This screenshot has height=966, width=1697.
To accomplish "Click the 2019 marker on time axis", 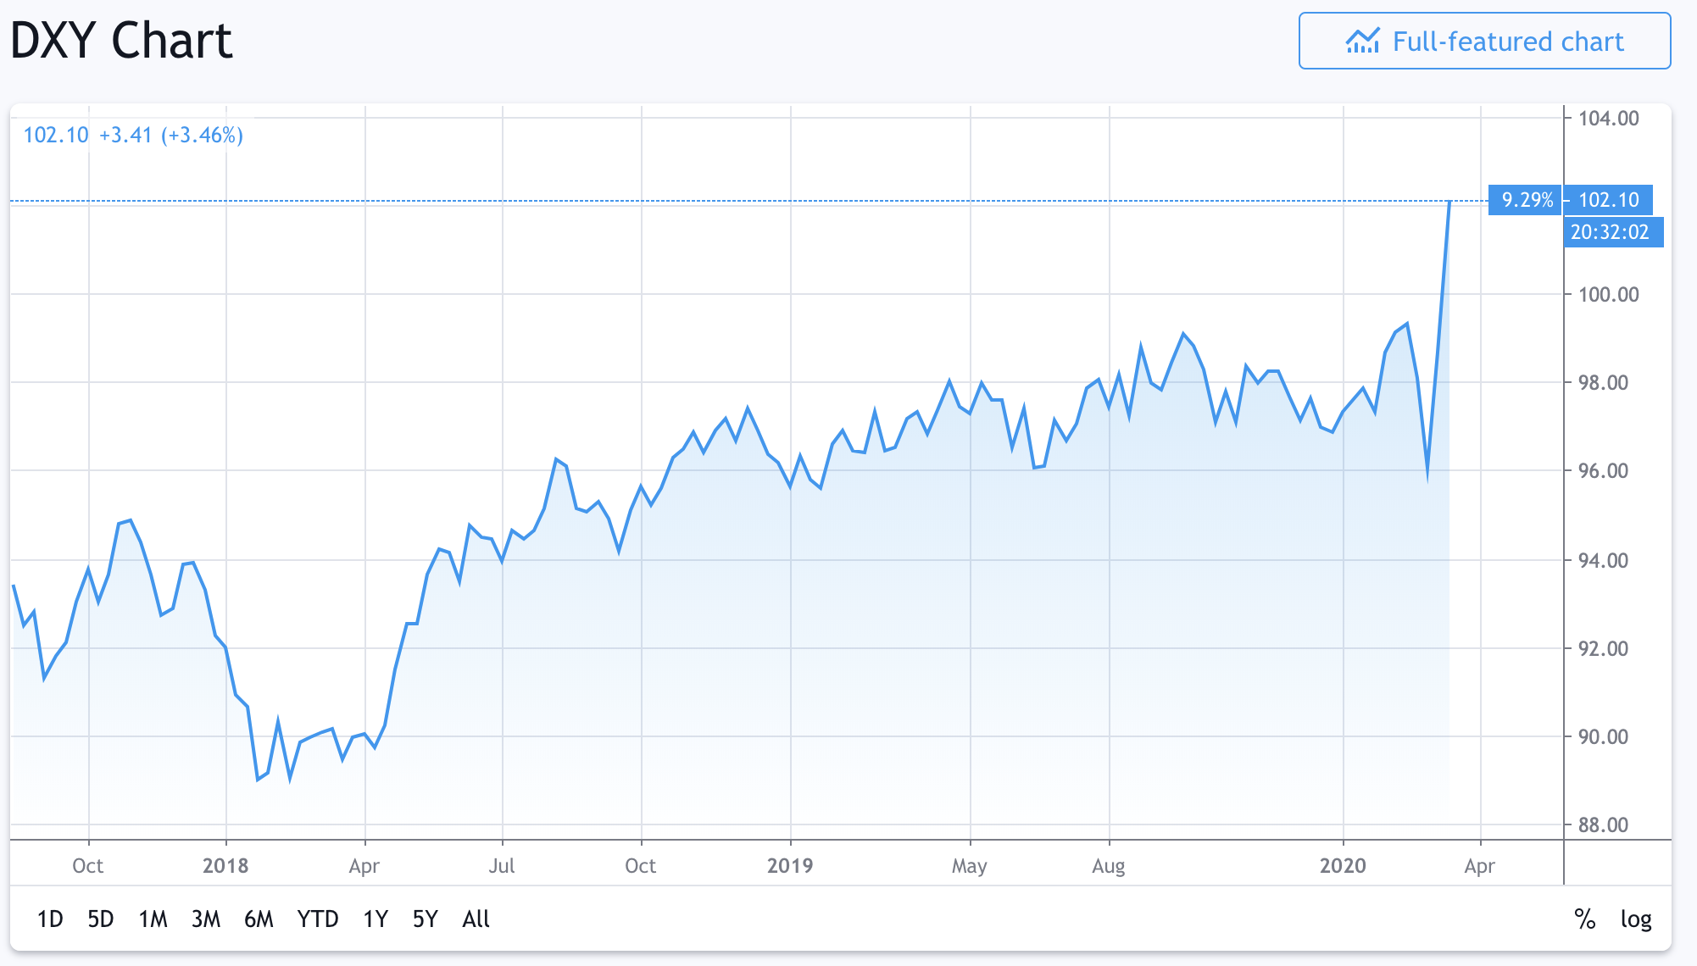I will (789, 865).
